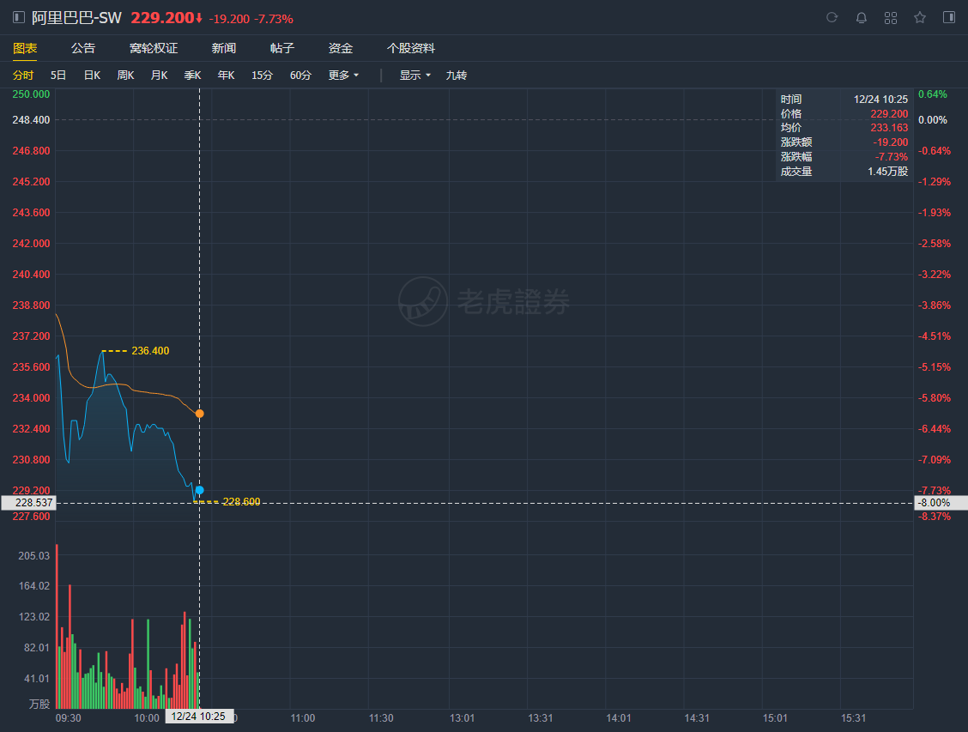Open the 新闻 tab

(x=224, y=48)
